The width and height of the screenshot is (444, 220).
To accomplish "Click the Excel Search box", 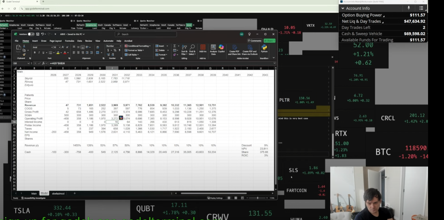I will (146, 34).
